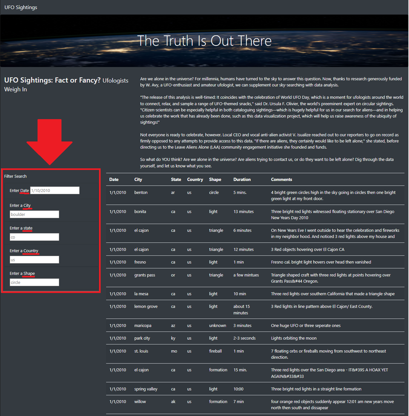Click the Filter Search panel header

coord(15,176)
